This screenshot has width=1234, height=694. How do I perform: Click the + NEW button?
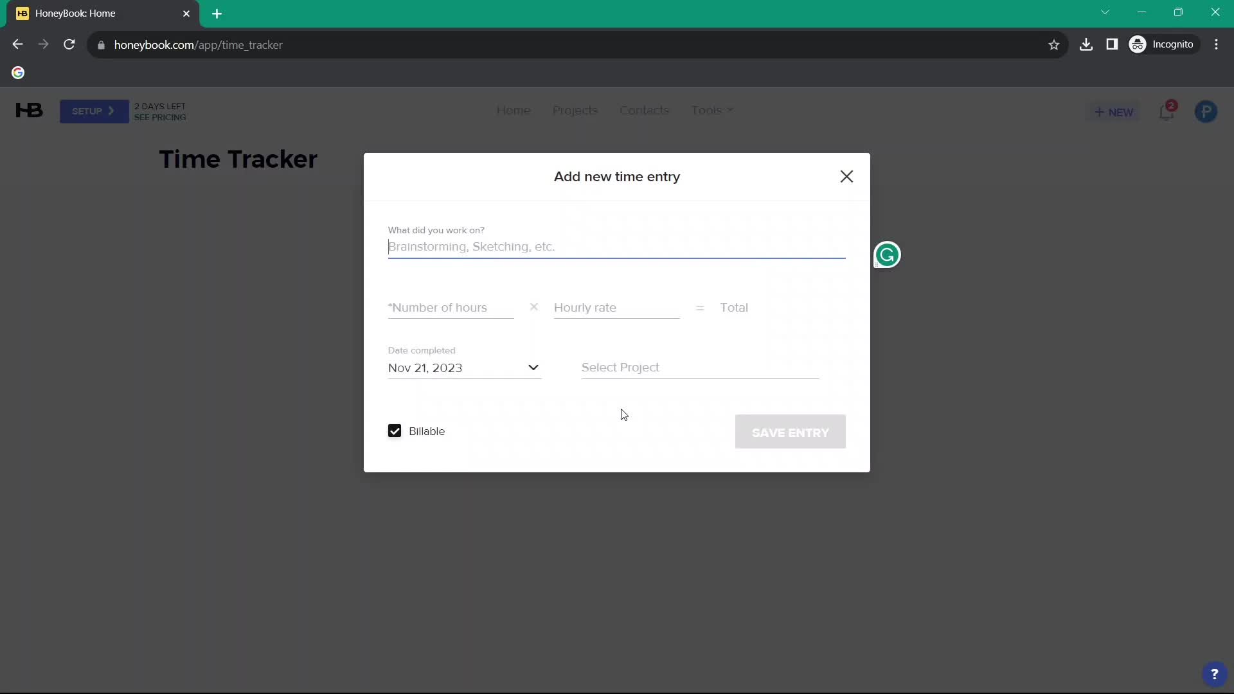click(1114, 112)
